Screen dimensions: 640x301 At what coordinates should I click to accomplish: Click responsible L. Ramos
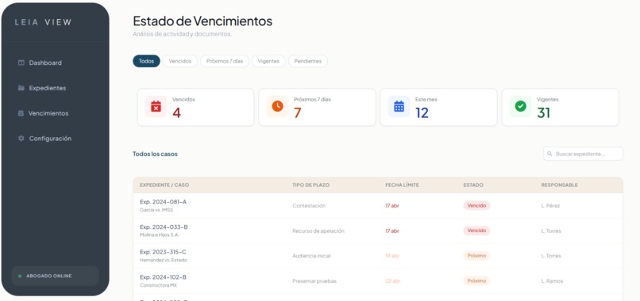552,281
